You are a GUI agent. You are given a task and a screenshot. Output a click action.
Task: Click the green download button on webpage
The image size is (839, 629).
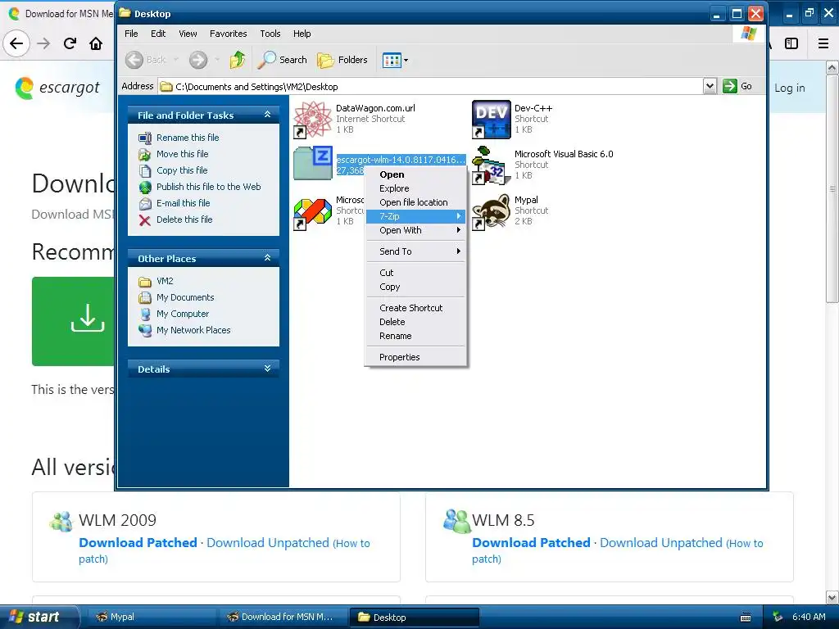pyautogui.click(x=73, y=321)
